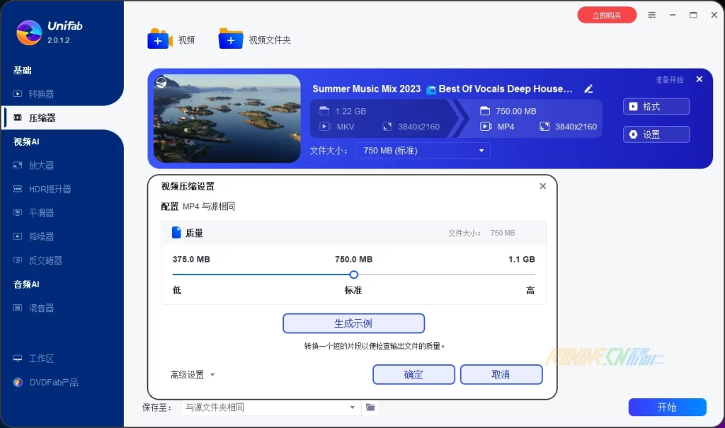
Task: Switch to the HDR upscaler module
Action: coord(50,190)
